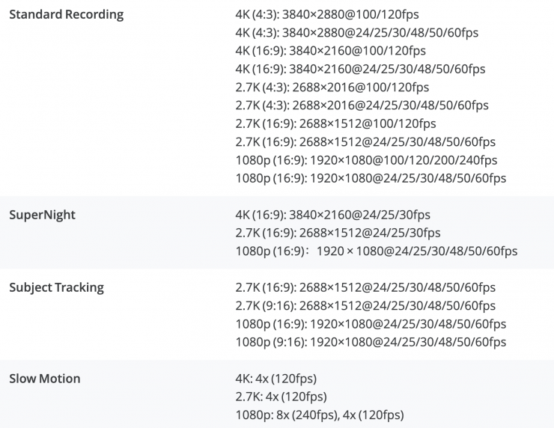Click the 2.7K: 4x (120fps) line

tap(281, 397)
